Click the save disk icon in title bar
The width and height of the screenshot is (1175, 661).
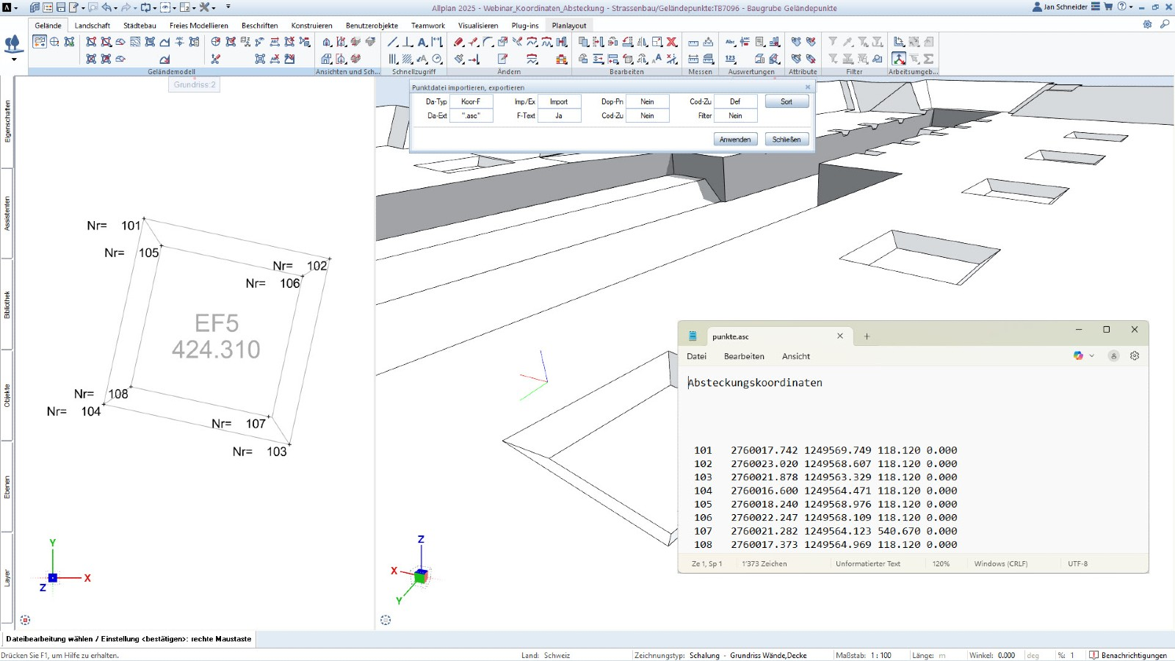click(61, 7)
